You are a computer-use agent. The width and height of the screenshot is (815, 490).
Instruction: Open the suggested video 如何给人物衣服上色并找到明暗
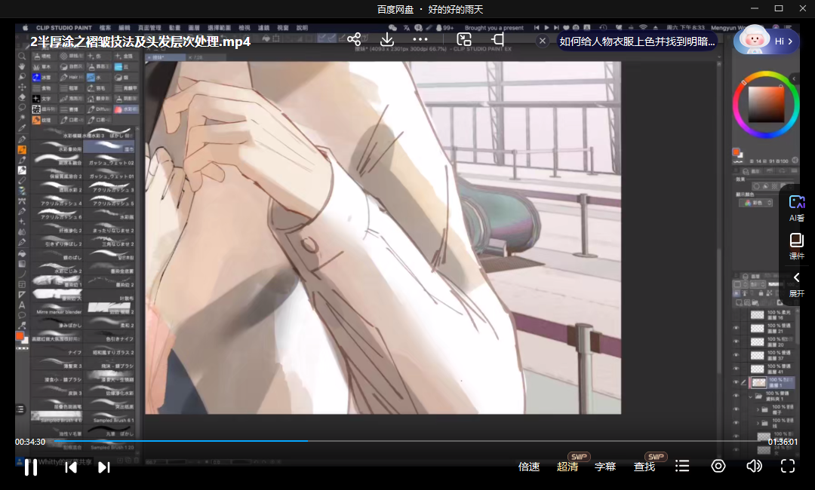click(637, 41)
